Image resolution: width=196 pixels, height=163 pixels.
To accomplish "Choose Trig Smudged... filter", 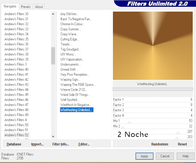I will point(71,49).
